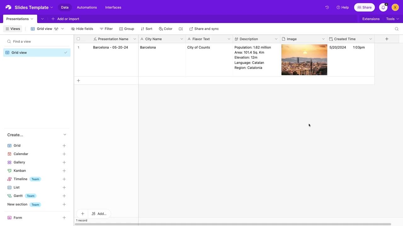Open the Help menu
Viewport: 403px width, 226px height.
pyautogui.click(x=343, y=7)
